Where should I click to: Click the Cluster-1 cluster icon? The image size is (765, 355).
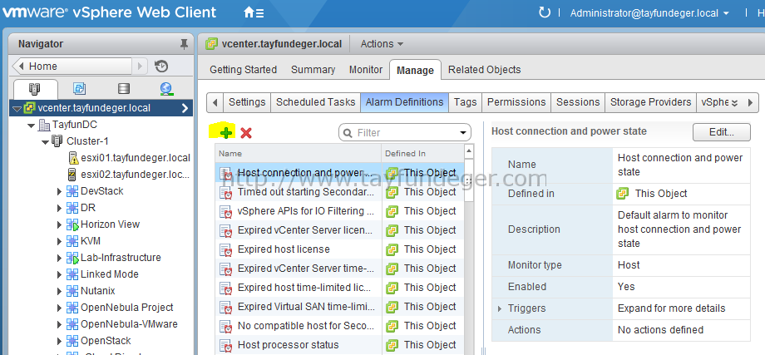57,141
